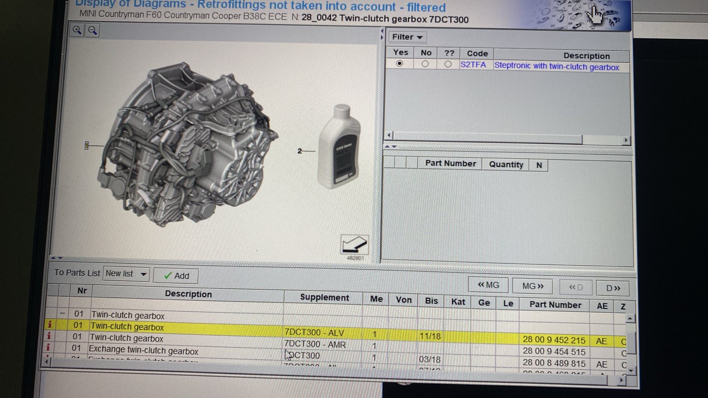Click the double up-arrow above the Part Number panel
Image resolution: width=708 pixels, height=398 pixels.
[387, 147]
